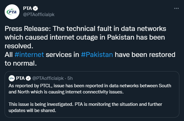This screenshot has width=184, height=121.
Task: Click 'resolved.' line in the main tweet
Action: point(19,46)
